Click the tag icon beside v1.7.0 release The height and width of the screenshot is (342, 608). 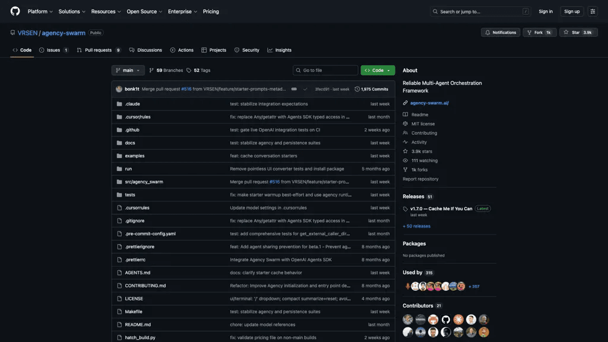(405, 209)
